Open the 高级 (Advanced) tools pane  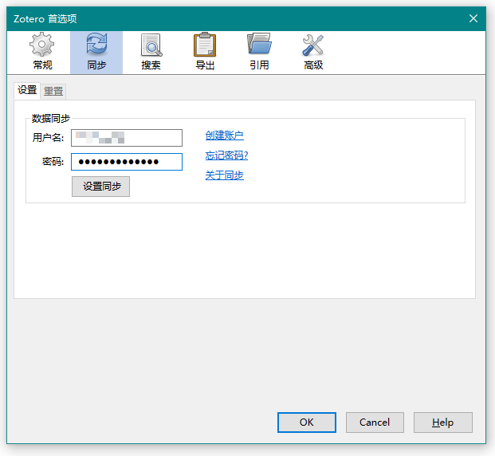(x=313, y=53)
